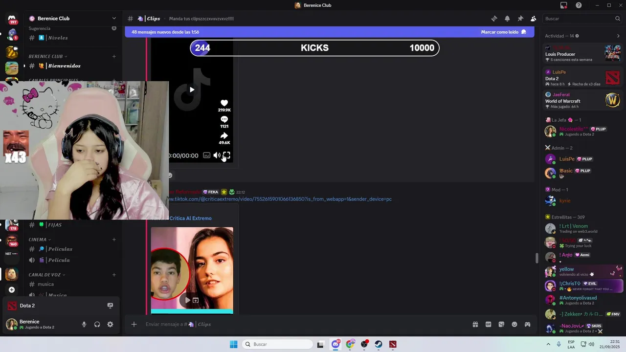Viewport: 626px width, 352px height.
Task: Add channel to CINEMA category
Action: pyautogui.click(x=114, y=240)
